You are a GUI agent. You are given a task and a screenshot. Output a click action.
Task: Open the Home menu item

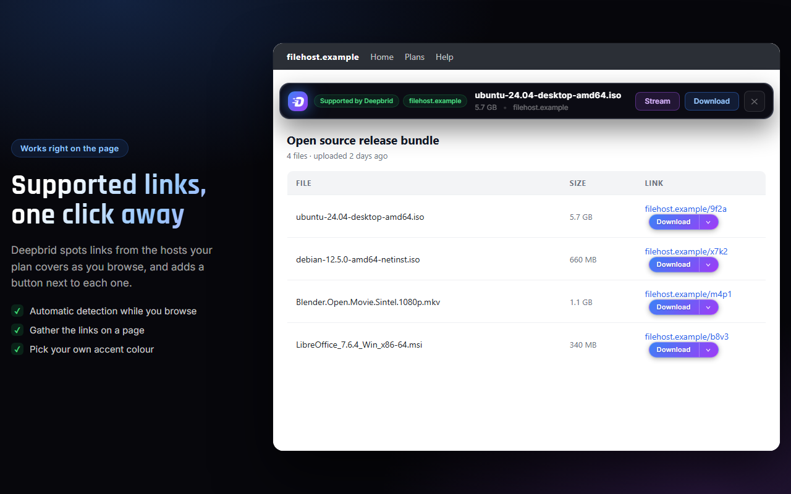pyautogui.click(x=382, y=57)
